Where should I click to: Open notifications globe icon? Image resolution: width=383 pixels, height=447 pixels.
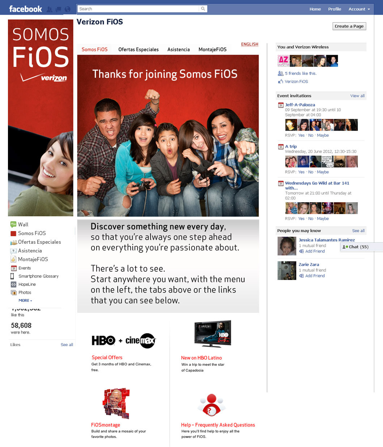pos(67,9)
